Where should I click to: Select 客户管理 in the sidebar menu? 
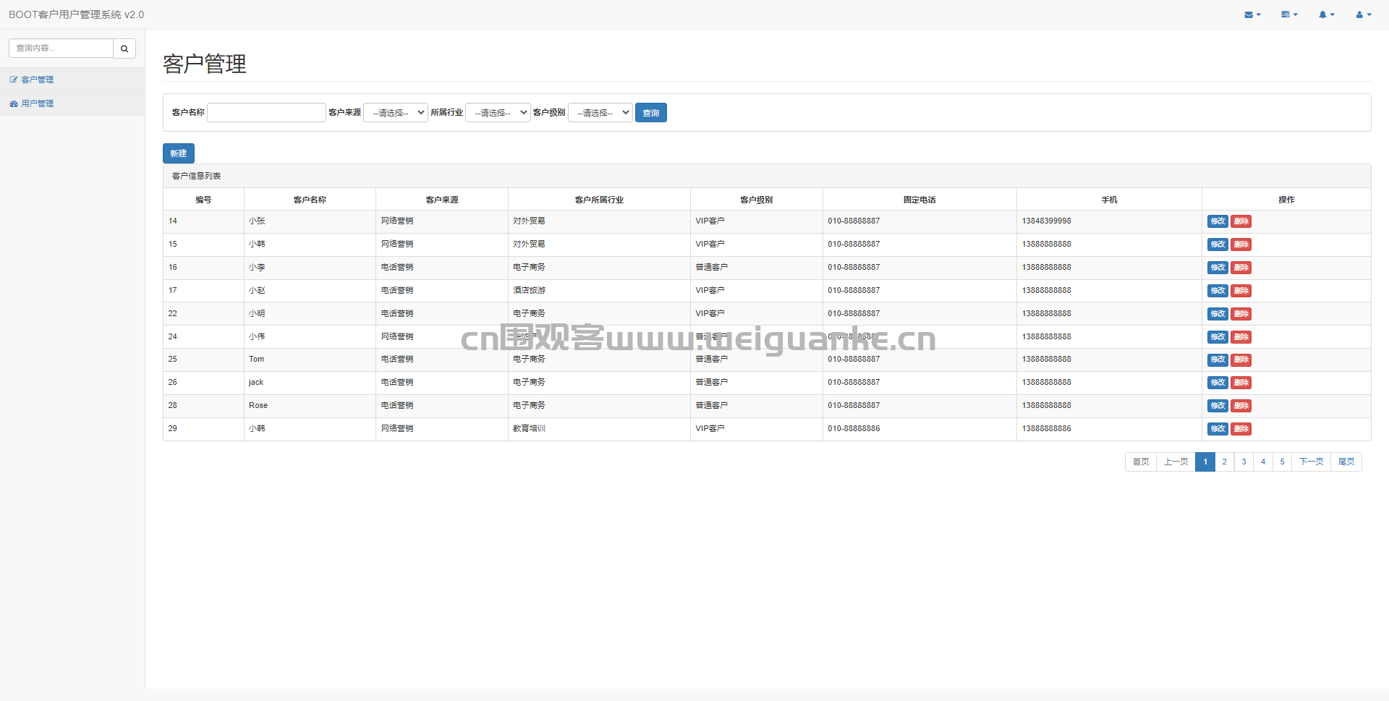click(x=38, y=79)
